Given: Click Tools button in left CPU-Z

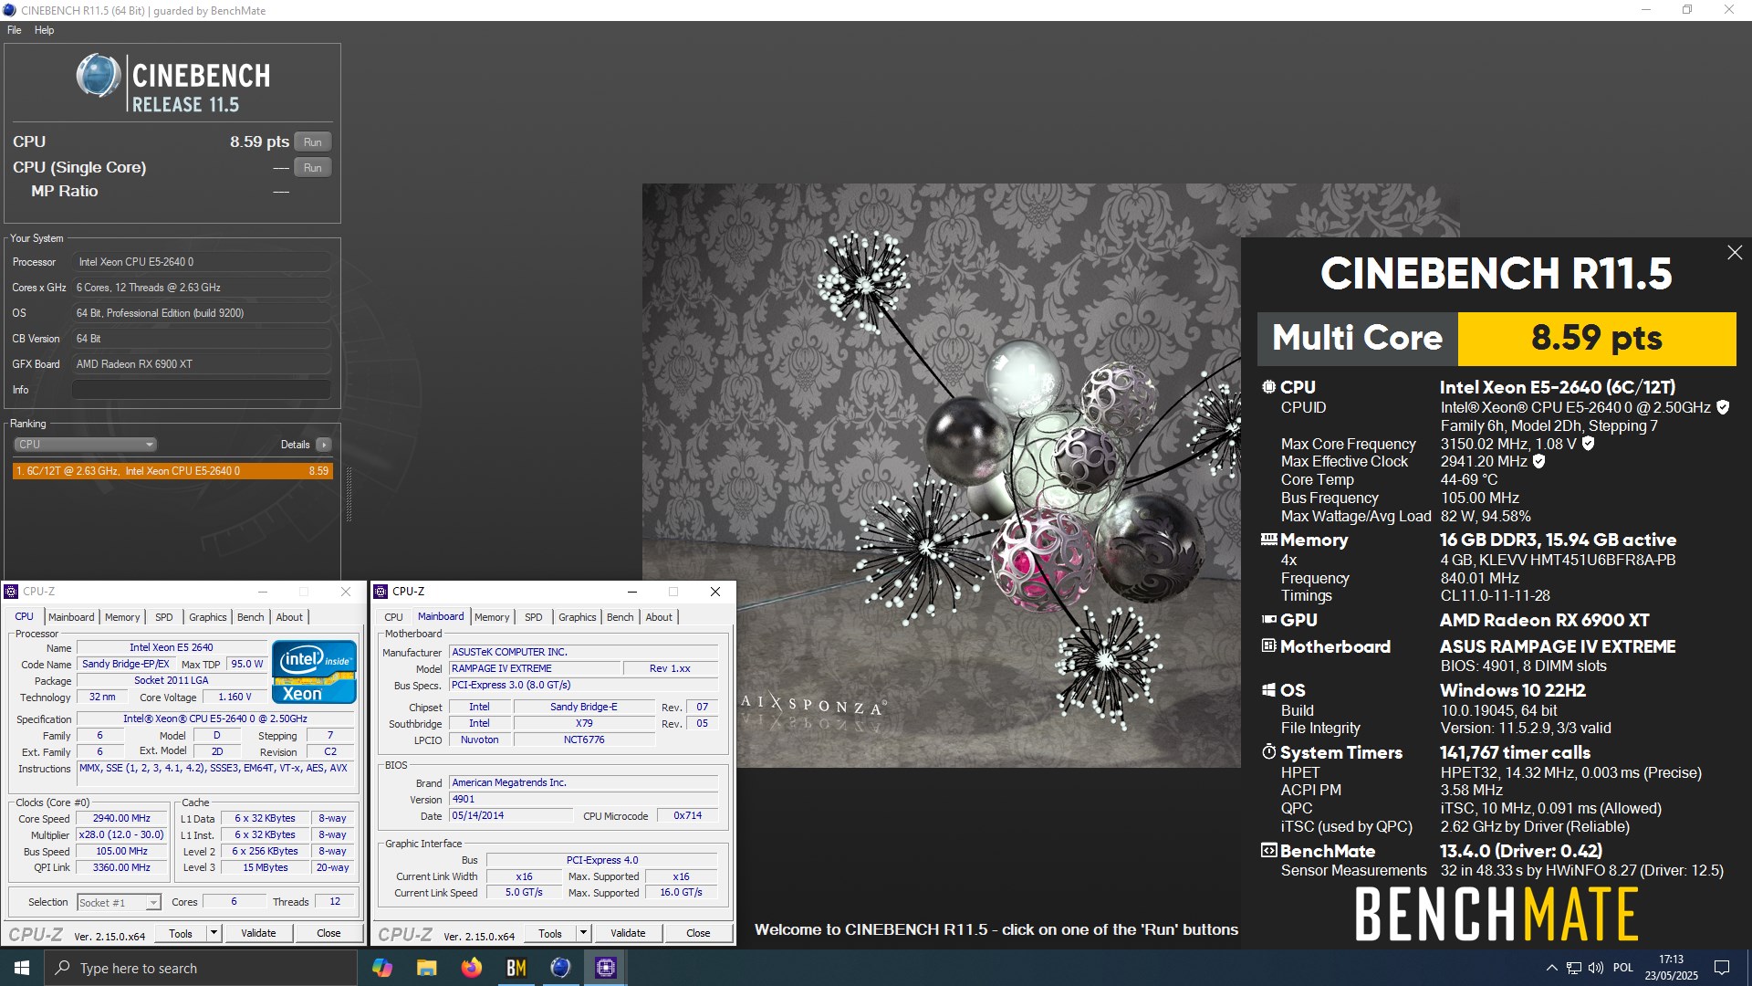Looking at the screenshot, I should tap(181, 933).
